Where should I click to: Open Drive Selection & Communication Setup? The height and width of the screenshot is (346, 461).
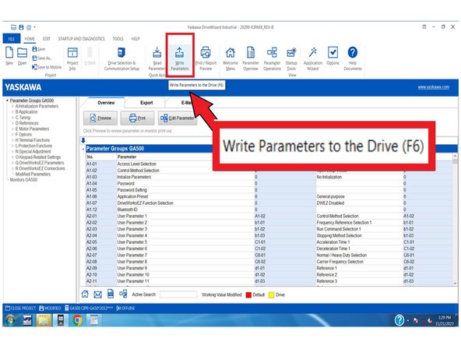pos(121,59)
